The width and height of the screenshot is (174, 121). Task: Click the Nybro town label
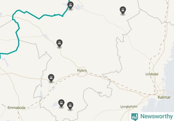point(82,70)
